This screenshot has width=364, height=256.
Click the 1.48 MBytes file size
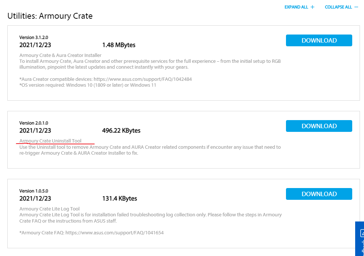click(119, 45)
